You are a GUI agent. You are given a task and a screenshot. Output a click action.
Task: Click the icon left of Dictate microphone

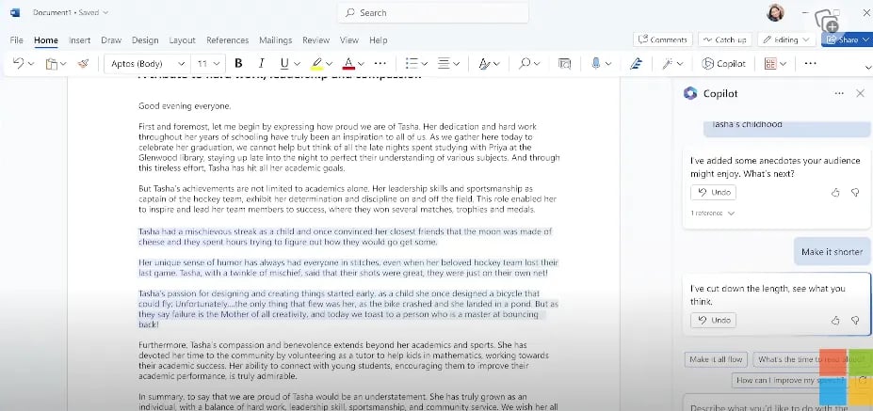point(564,63)
